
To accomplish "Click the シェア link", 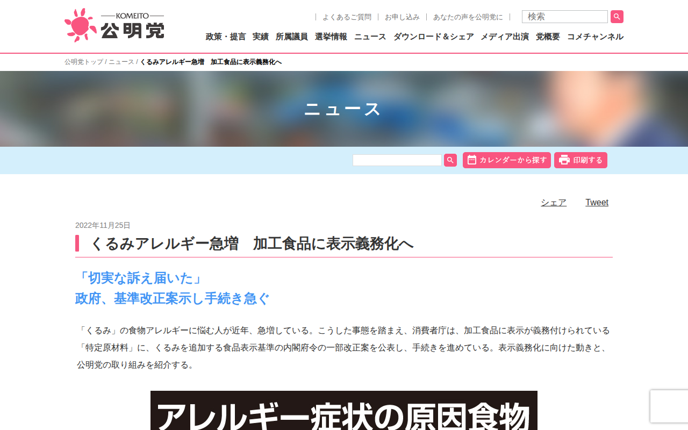I will [x=554, y=203].
